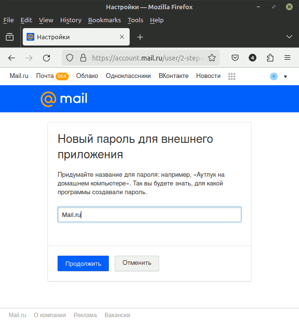
Task: Open Почта with 664 unread
Action: tap(52, 76)
